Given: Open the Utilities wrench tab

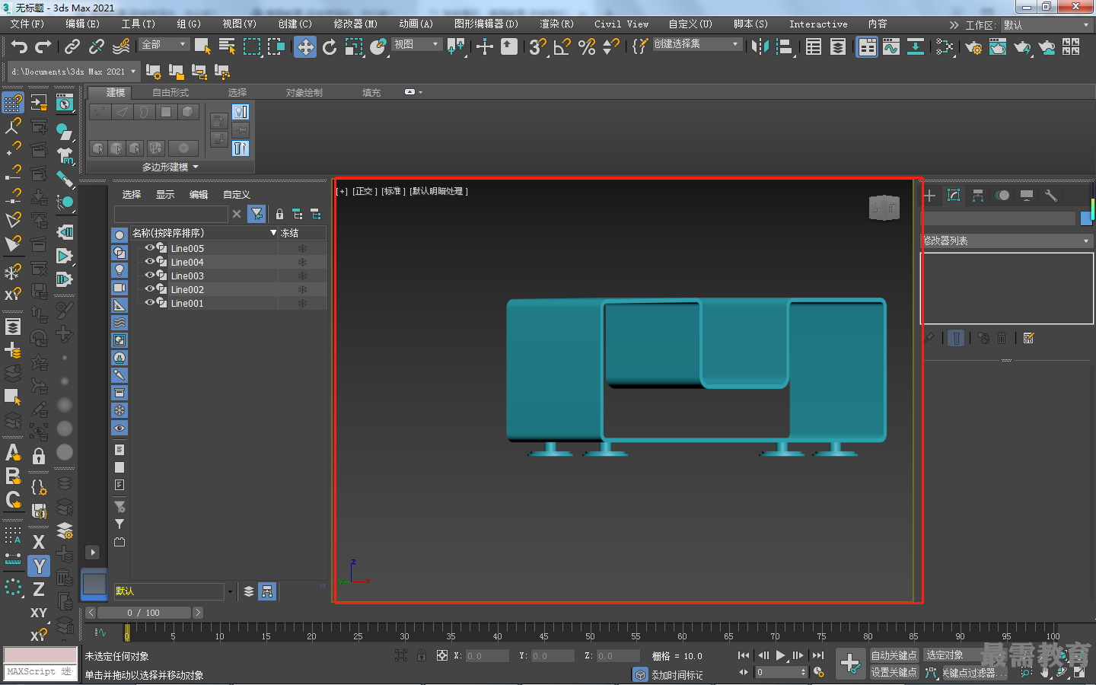Looking at the screenshot, I should coord(1051,196).
